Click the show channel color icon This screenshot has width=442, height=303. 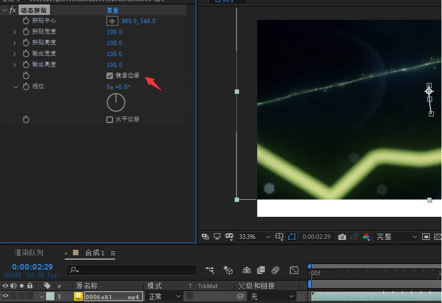click(x=366, y=237)
